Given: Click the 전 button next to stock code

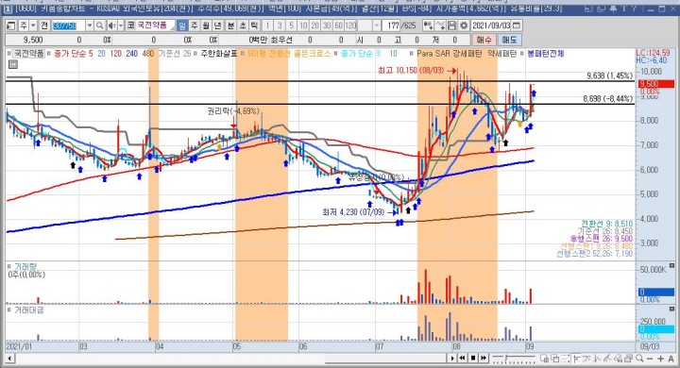Looking at the screenshot, I should (x=44, y=25).
